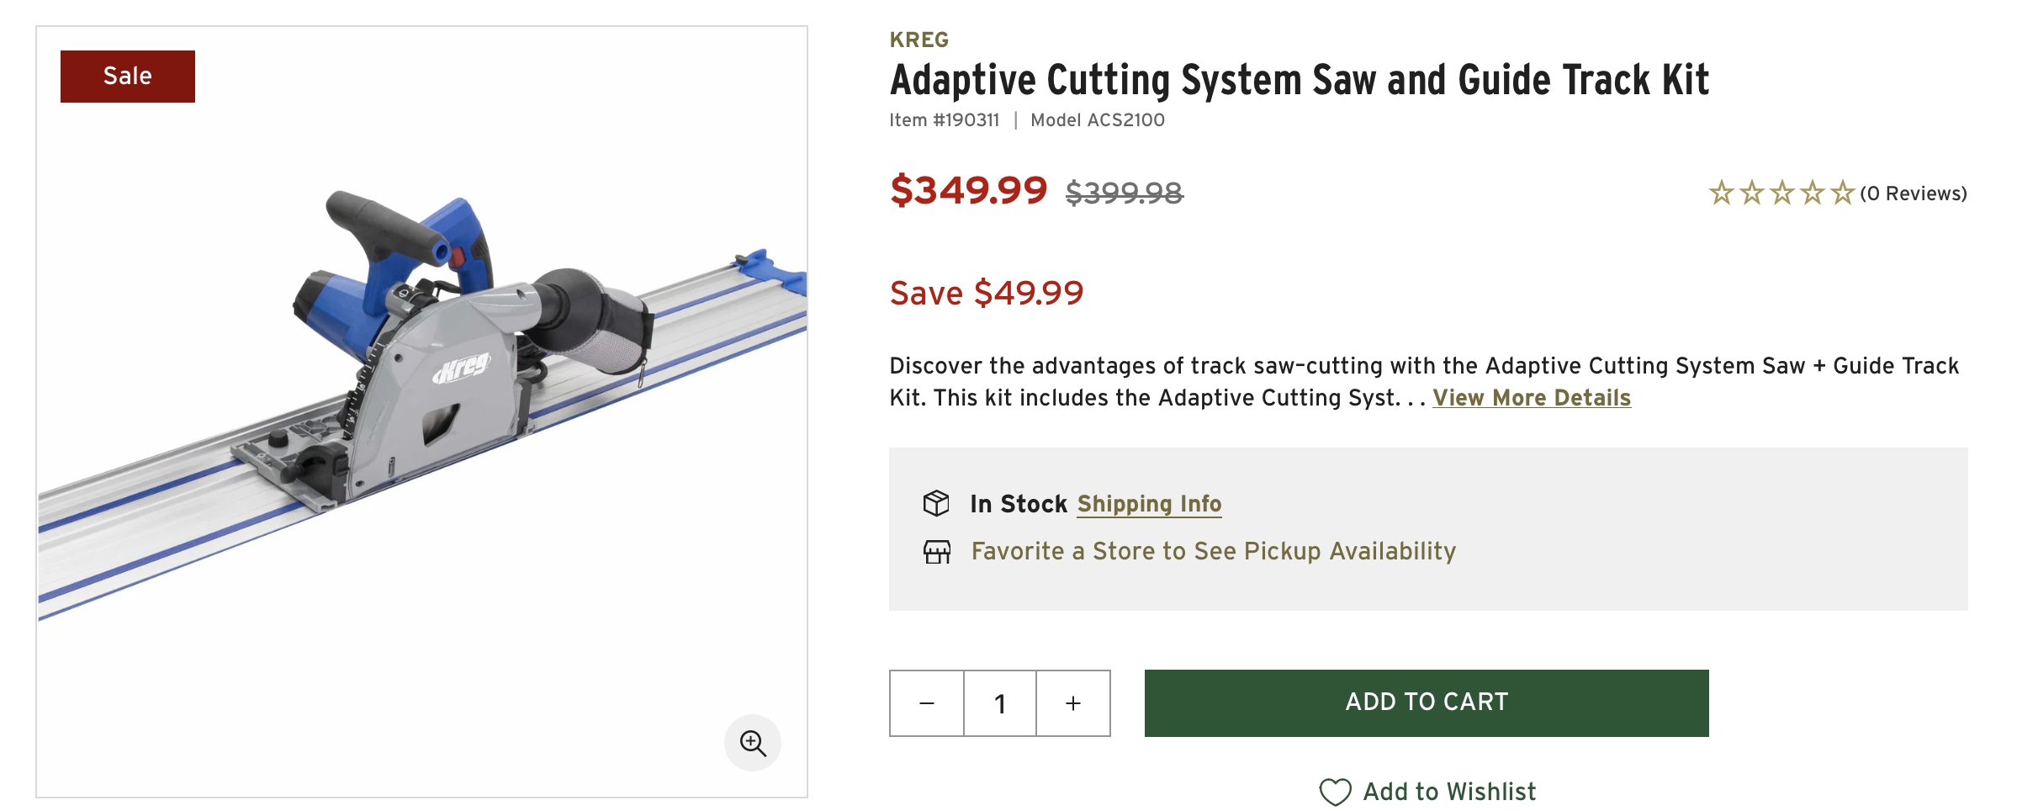Screen dimensions: 2017x811
Task: Click the product title heading
Action: (1299, 81)
